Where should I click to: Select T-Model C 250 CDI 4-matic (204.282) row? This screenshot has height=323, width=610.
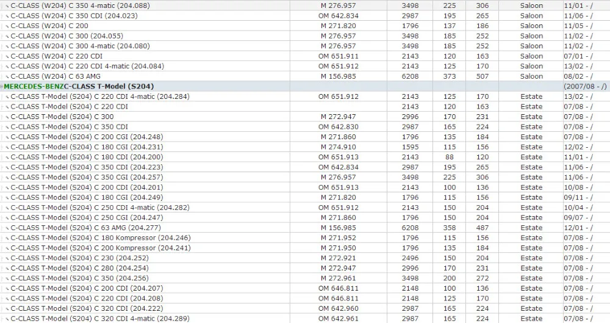(x=305, y=208)
